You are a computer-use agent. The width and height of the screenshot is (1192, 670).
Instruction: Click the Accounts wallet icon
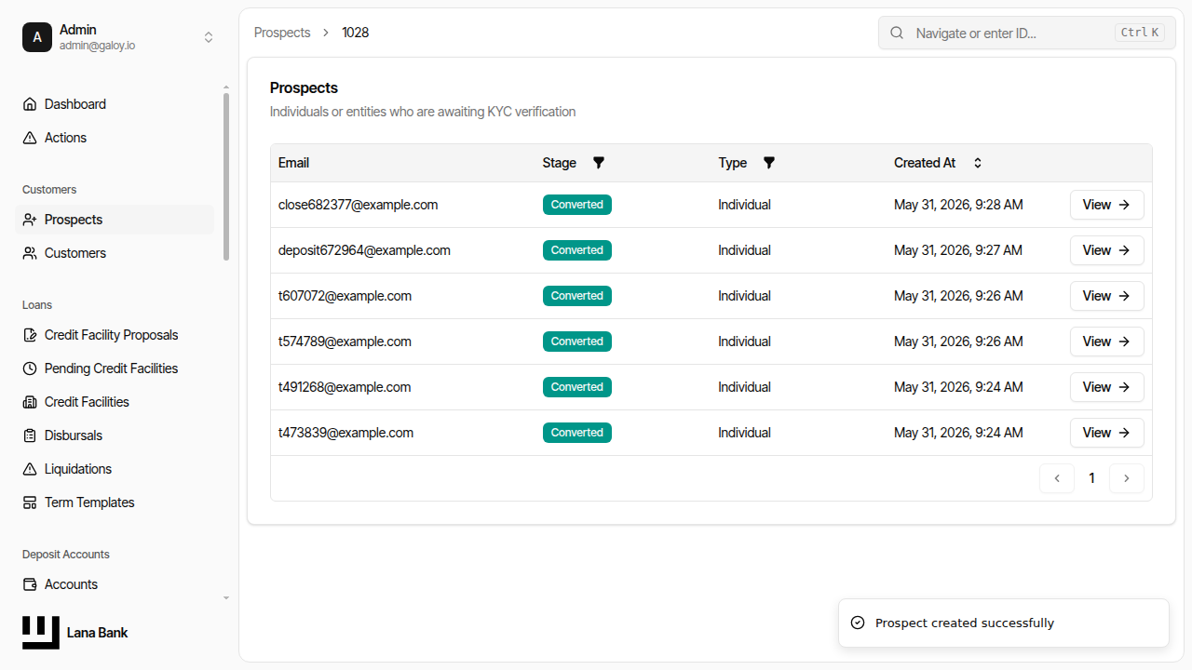click(30, 584)
